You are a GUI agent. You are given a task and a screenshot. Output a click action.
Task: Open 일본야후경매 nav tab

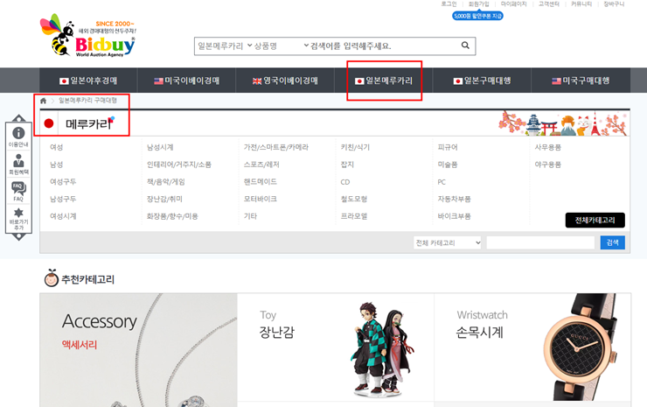point(88,81)
